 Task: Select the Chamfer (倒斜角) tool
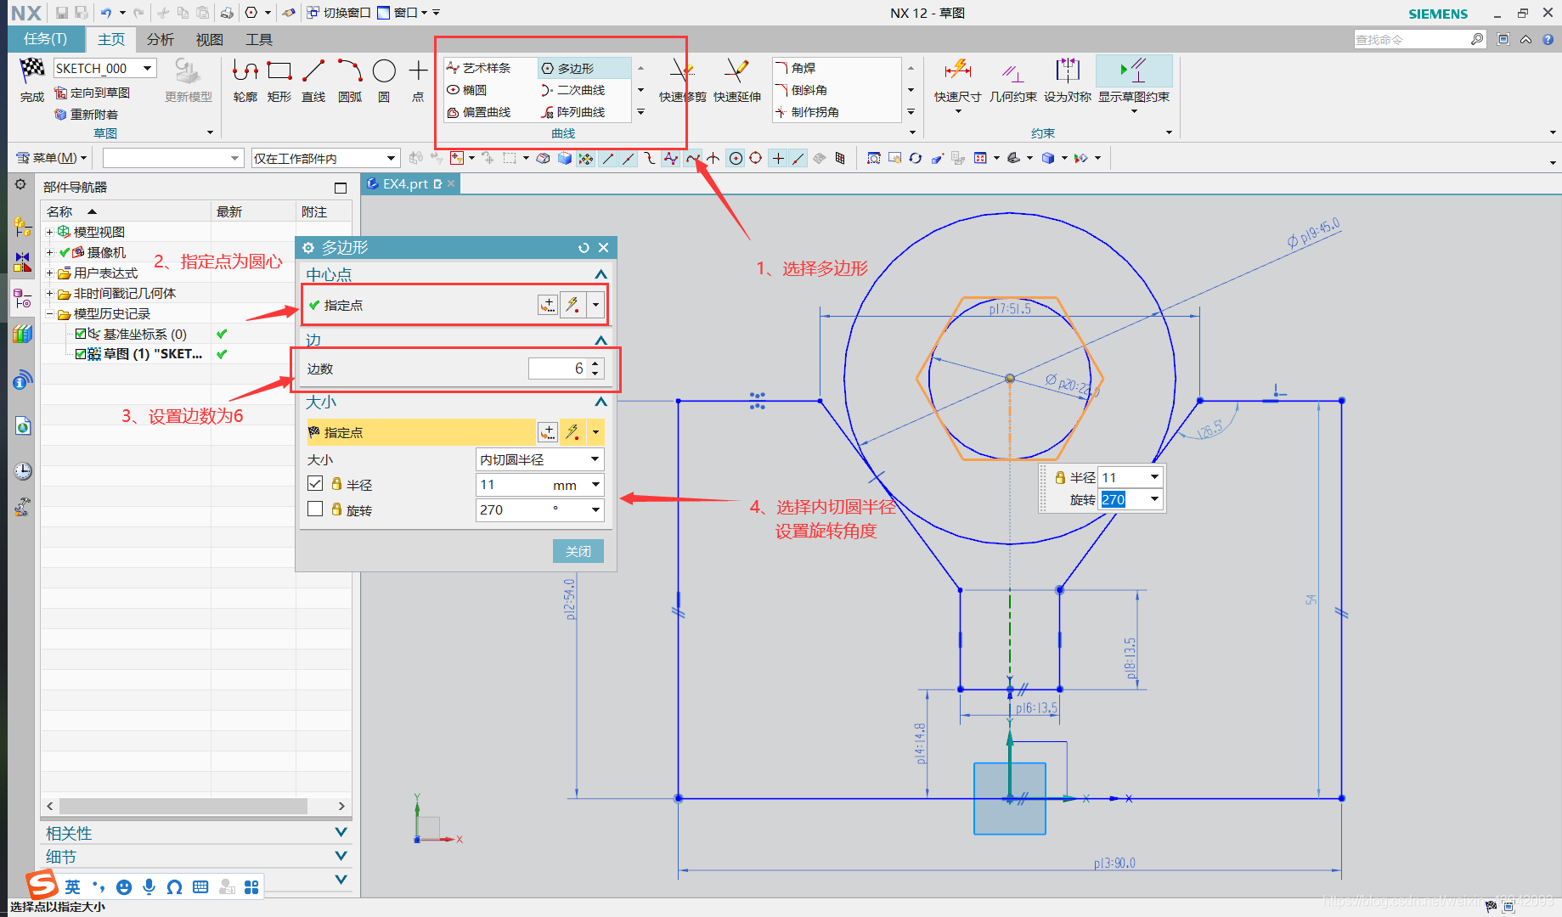coord(800,90)
